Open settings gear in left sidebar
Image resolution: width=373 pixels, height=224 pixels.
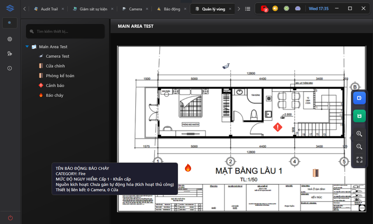10,39
